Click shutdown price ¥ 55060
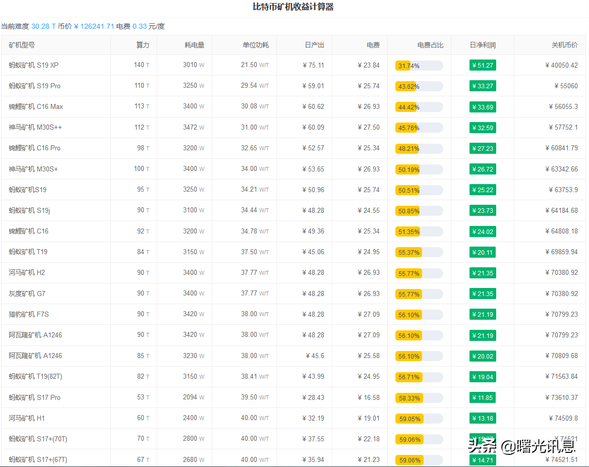This screenshot has height=467, width=589. coord(566,86)
